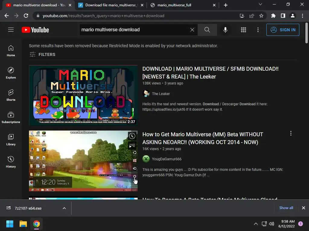
Task: Go back in browser history
Action: (7, 16)
